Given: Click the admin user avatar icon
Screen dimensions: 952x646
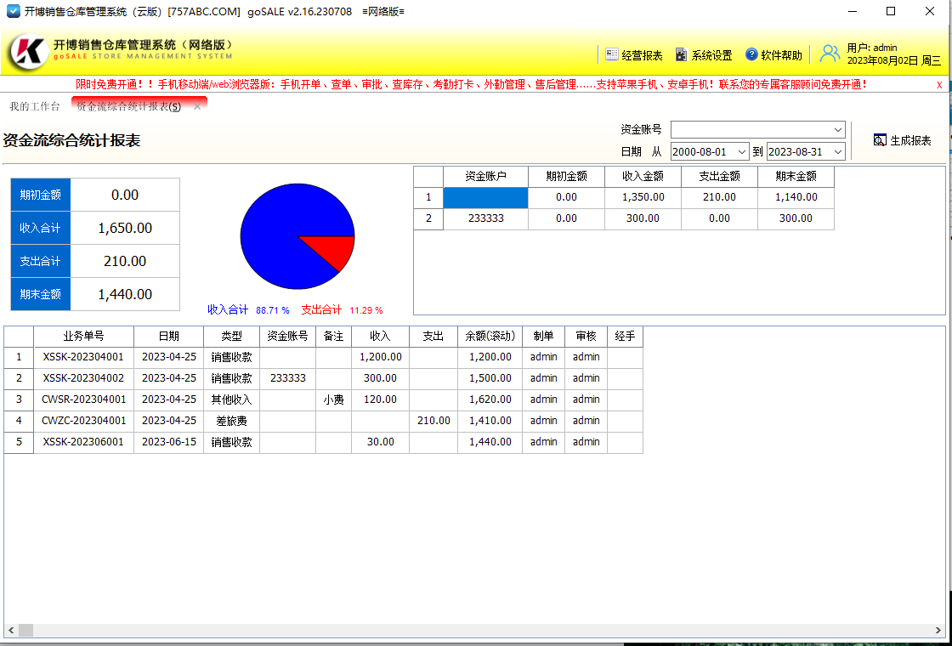Looking at the screenshot, I should pos(829,54).
